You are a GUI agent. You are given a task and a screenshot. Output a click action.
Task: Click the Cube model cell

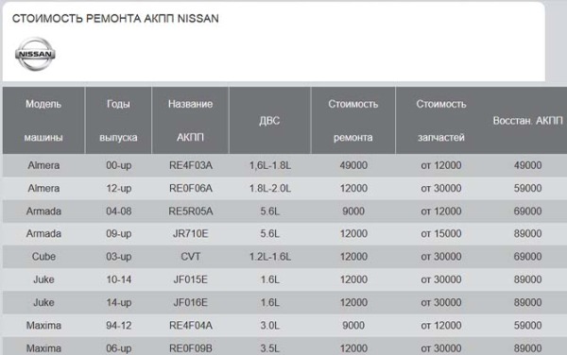[43, 257]
